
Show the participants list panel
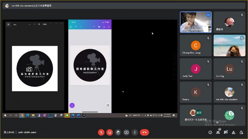pos(218,132)
